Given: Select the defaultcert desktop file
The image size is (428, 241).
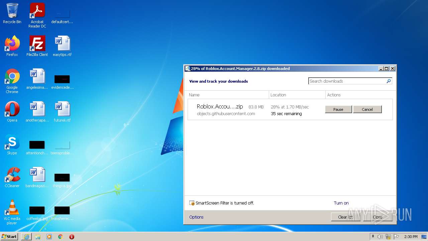Looking at the screenshot, I should pos(62,15).
